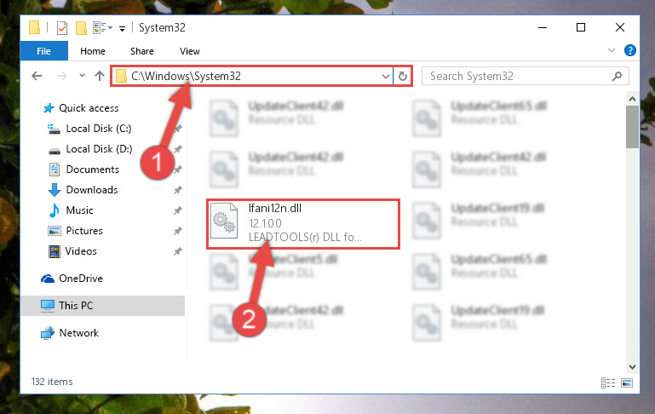This screenshot has height=414, width=655.
Task: Open the recent locations dropdown arrow
Action: 82,76
